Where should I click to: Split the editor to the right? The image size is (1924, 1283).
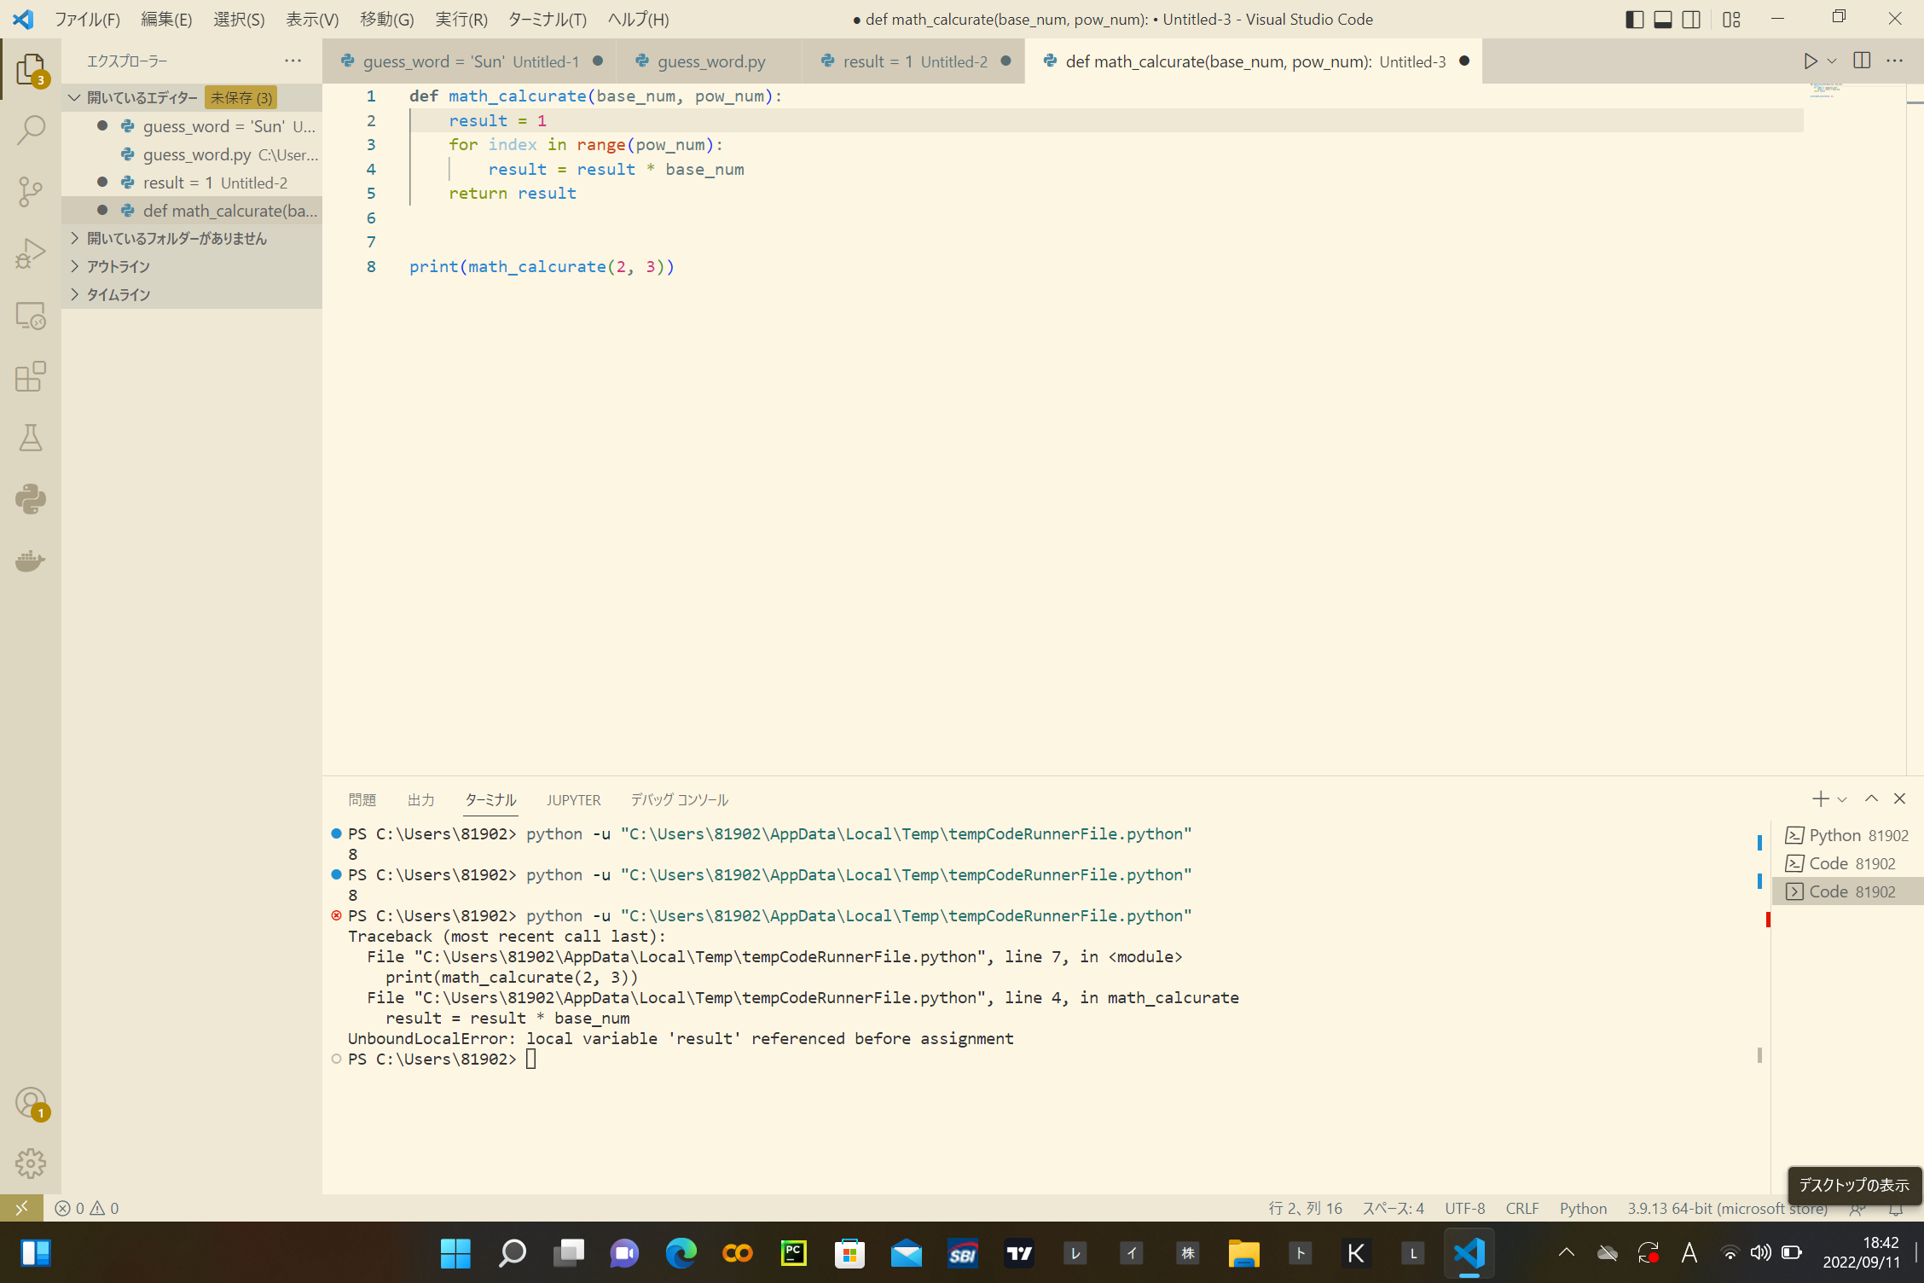pos(1862,61)
